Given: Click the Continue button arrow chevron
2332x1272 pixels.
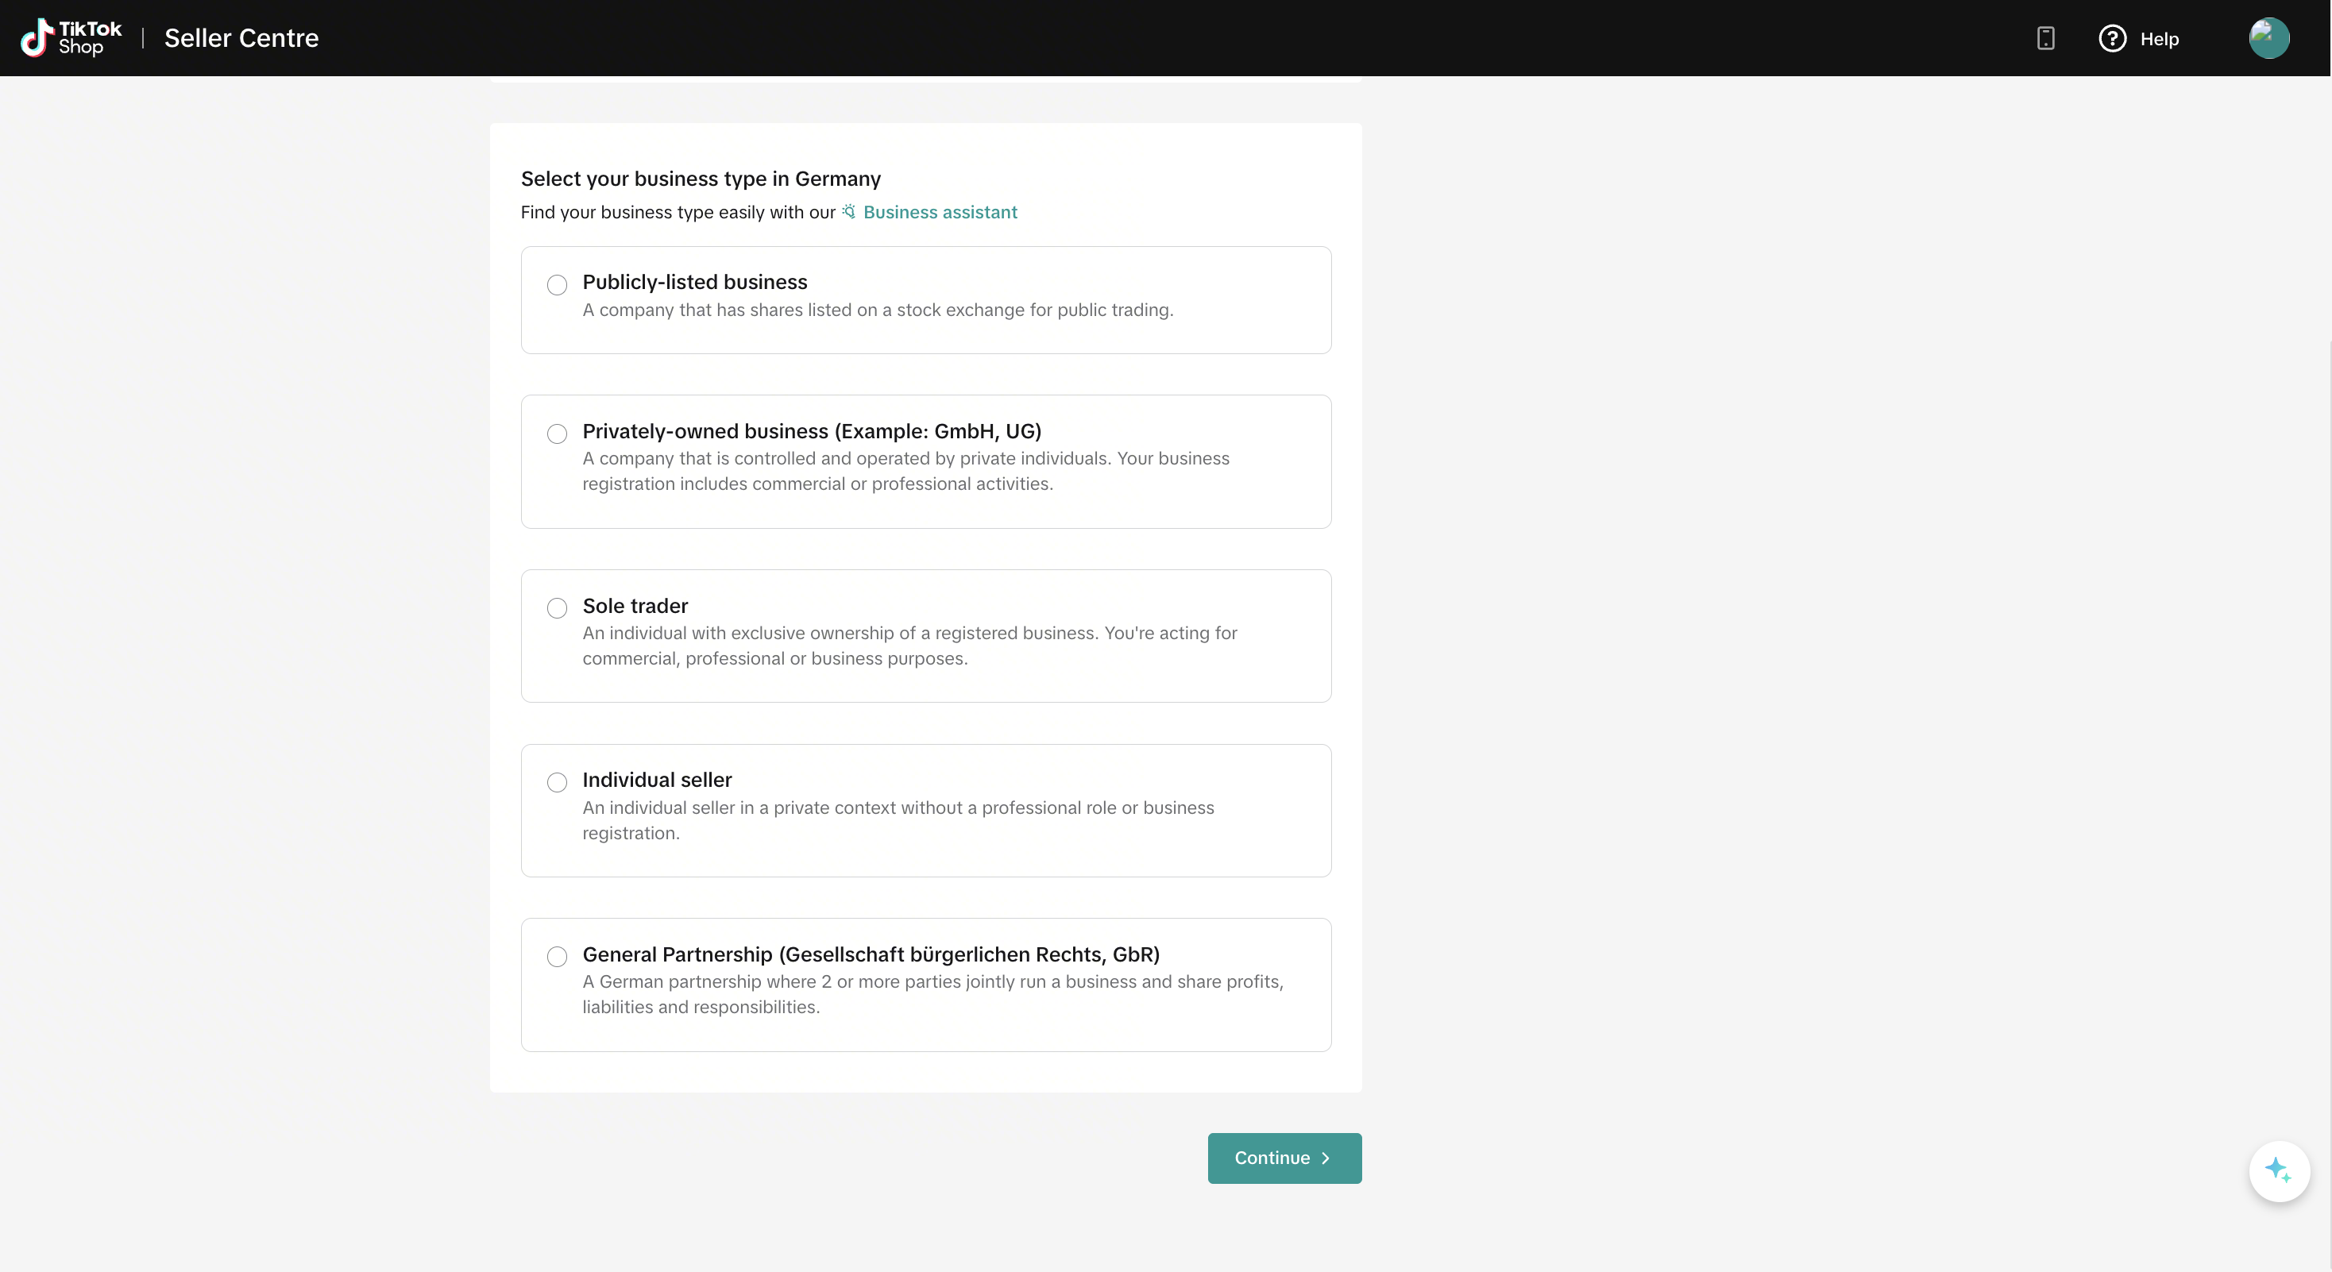Looking at the screenshot, I should pos(1326,1158).
